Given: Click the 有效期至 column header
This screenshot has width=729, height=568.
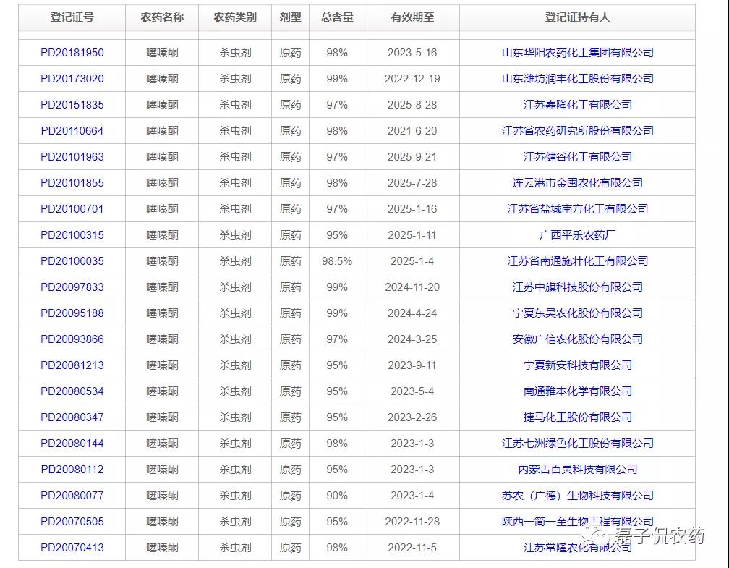Looking at the screenshot, I should pyautogui.click(x=412, y=17).
